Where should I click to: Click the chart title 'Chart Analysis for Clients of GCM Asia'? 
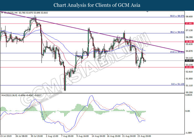point(97,5)
